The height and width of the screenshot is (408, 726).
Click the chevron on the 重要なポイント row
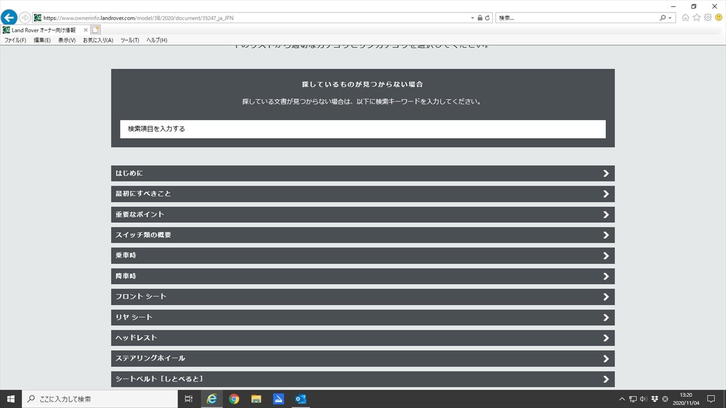coord(606,215)
